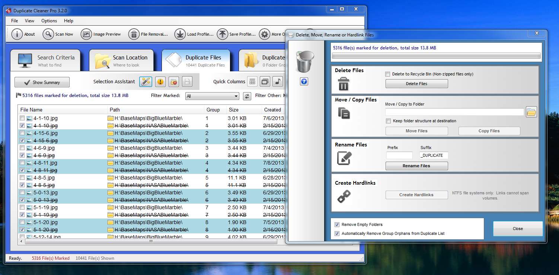Check Keep folder structure at destination
559x275 pixels.
pyautogui.click(x=388, y=121)
